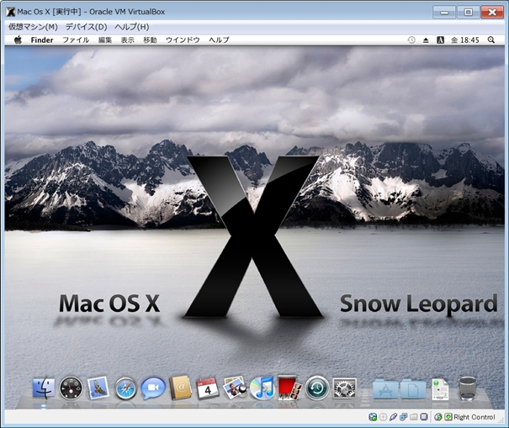509x428 pixels.
Task: Launch Safari from the Dock
Action: pyautogui.click(x=125, y=388)
